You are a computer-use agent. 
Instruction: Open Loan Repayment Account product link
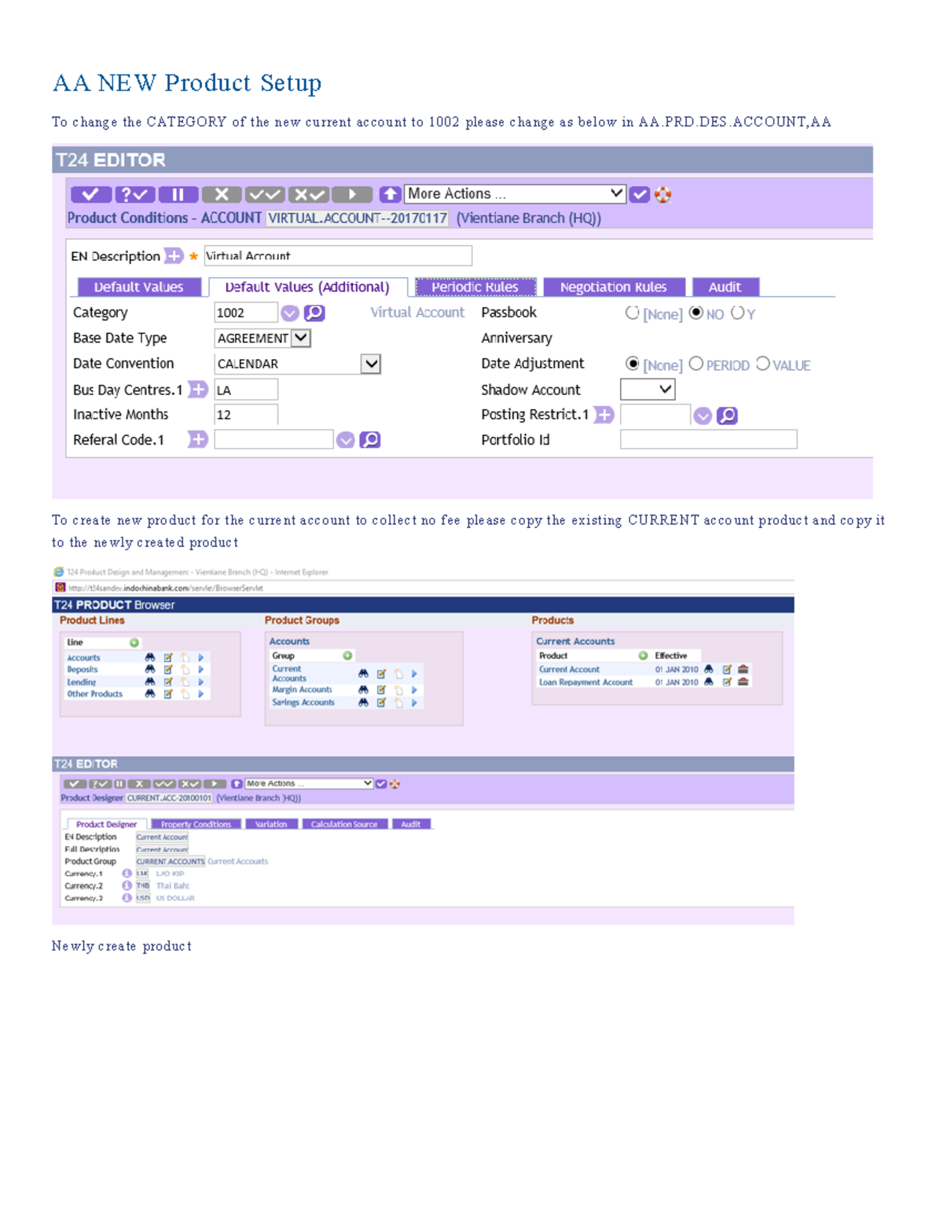pyautogui.click(x=585, y=682)
